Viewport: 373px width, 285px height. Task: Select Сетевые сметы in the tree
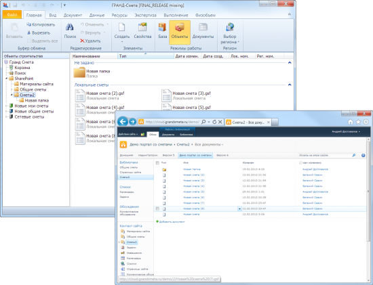coord(29,117)
